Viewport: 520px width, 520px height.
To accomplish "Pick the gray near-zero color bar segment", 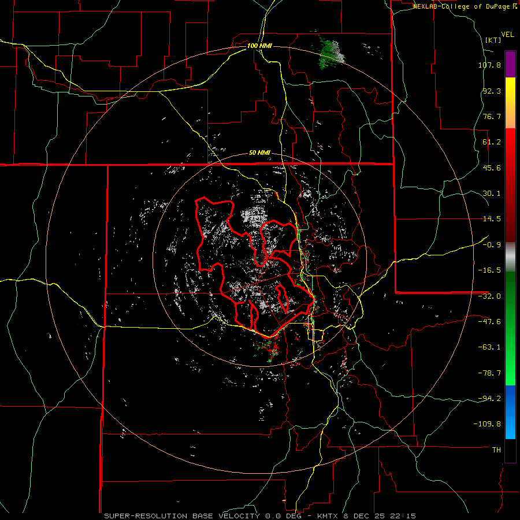I will [510, 257].
